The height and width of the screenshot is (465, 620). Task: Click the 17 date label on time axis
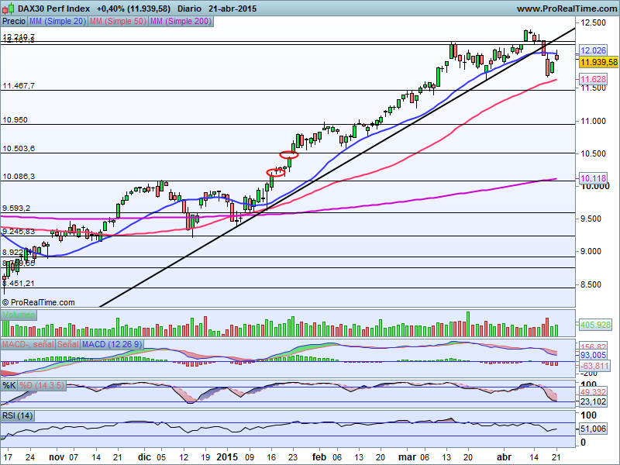point(8,457)
